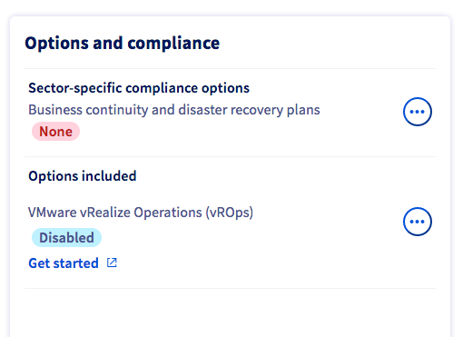Click the Options included subheading
The height and width of the screenshot is (337, 463).
click(83, 176)
